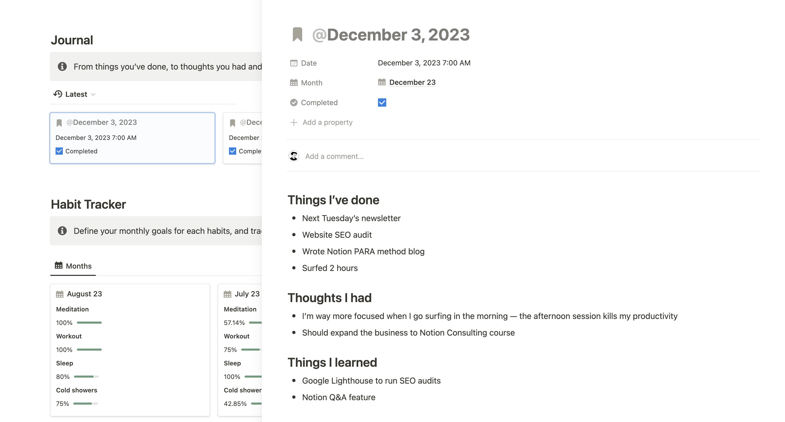
Task: Click the plus icon for Add a property
Action: (293, 122)
